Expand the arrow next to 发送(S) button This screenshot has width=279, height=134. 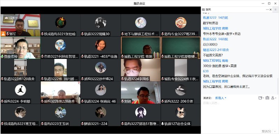pos(275,131)
